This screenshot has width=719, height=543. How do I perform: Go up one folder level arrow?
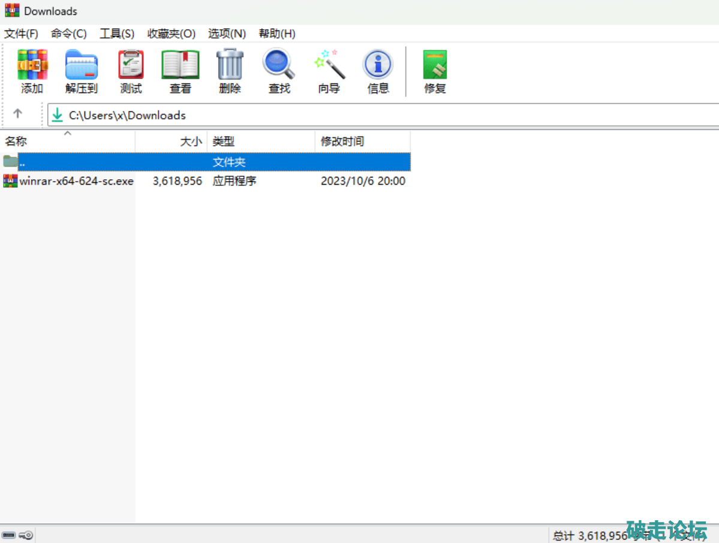pyautogui.click(x=18, y=114)
